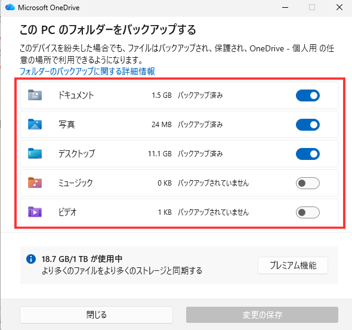Click the heading この PC のフォルダーをバックアップする

pos(108,30)
